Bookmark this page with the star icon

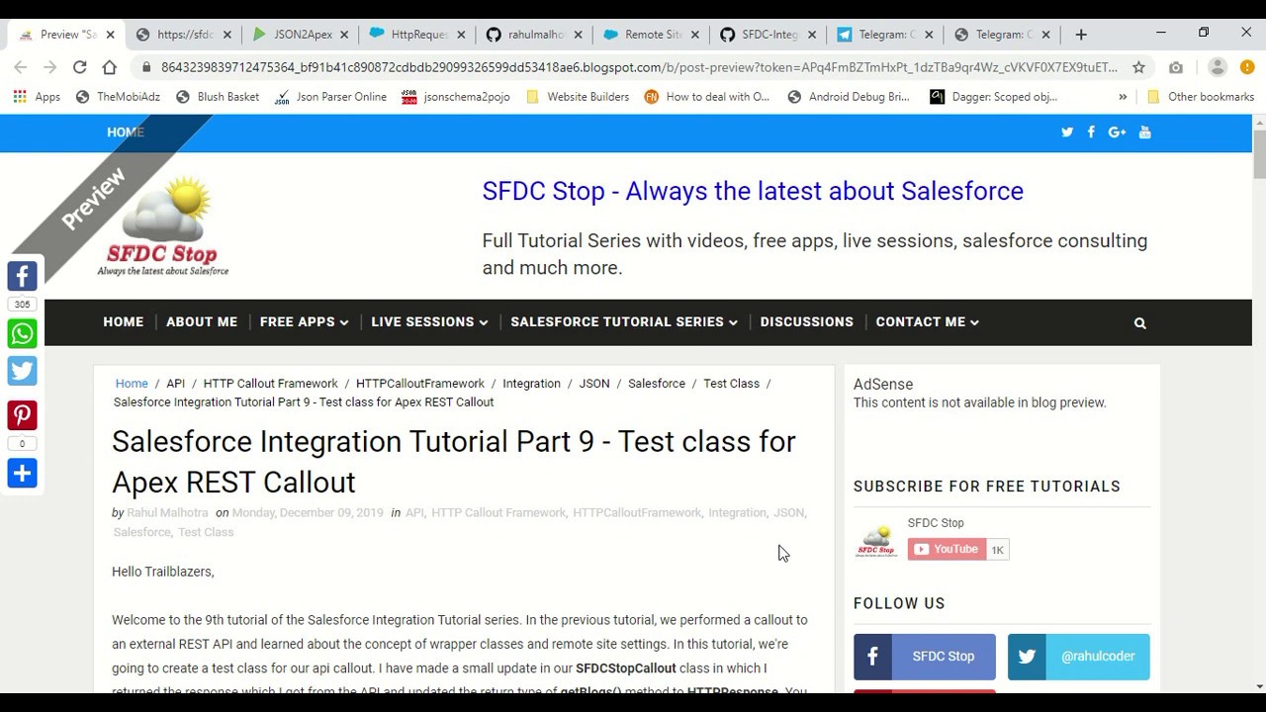coord(1138,67)
